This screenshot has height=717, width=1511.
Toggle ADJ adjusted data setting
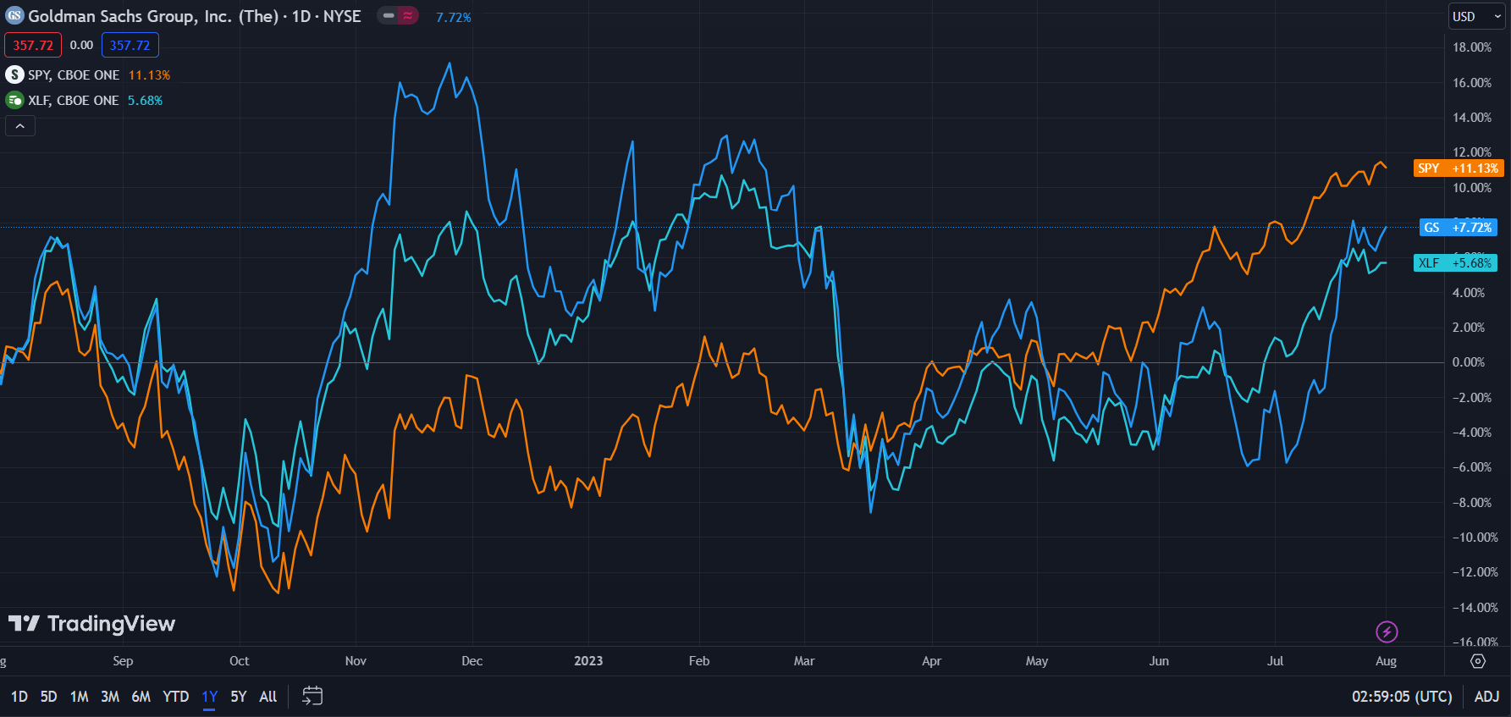coord(1486,697)
